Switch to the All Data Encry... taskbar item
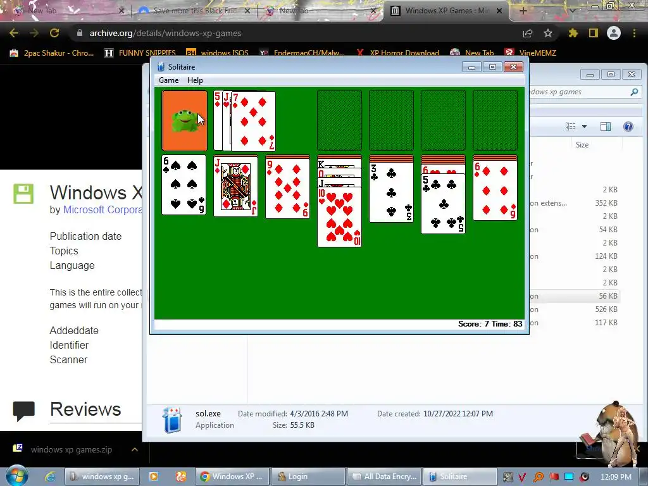 [x=384, y=477]
